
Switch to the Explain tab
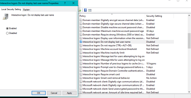point(27,10)
